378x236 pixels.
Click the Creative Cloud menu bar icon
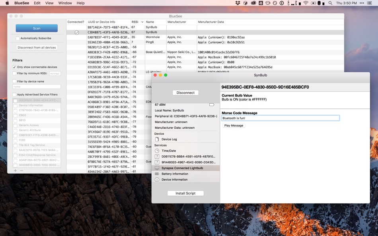(x=253, y=3)
